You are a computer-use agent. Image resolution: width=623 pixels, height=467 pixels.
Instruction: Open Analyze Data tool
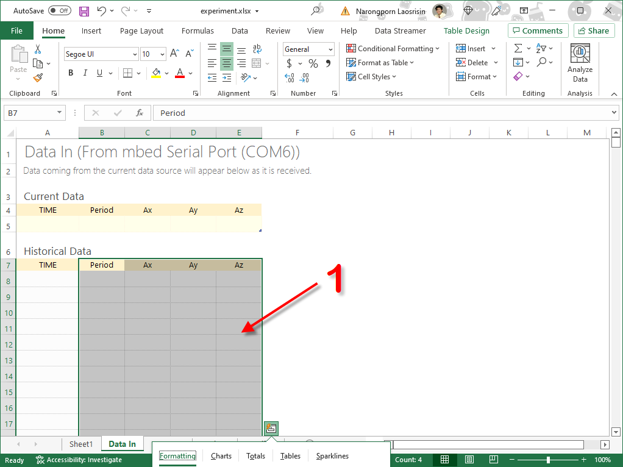click(x=580, y=63)
